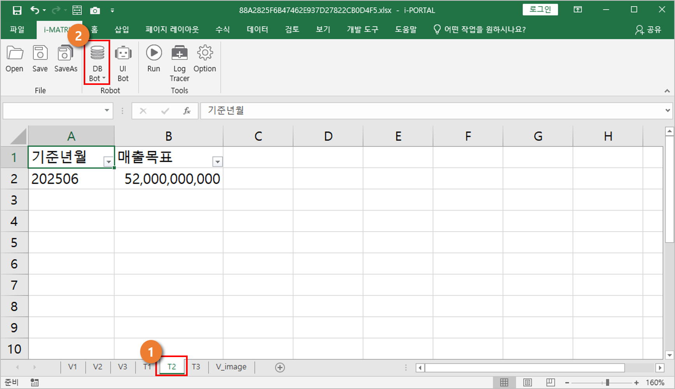This screenshot has height=389, width=675.
Task: Enable Page Break Preview view
Action: pos(550,382)
